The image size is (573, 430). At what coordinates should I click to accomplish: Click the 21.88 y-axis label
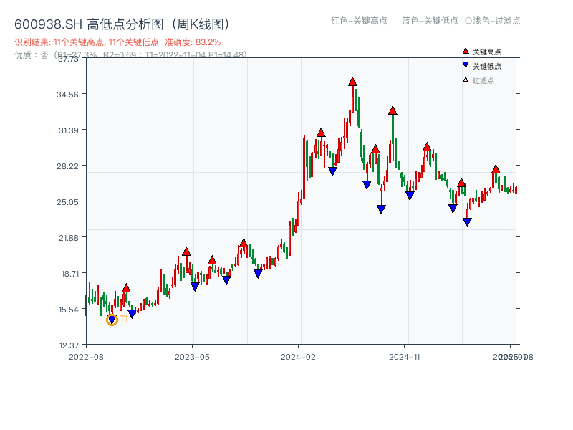point(69,238)
